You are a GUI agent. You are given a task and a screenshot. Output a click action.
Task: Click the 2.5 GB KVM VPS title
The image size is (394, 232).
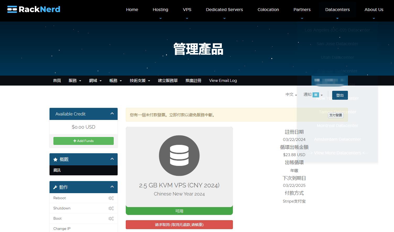pyautogui.click(x=179, y=185)
